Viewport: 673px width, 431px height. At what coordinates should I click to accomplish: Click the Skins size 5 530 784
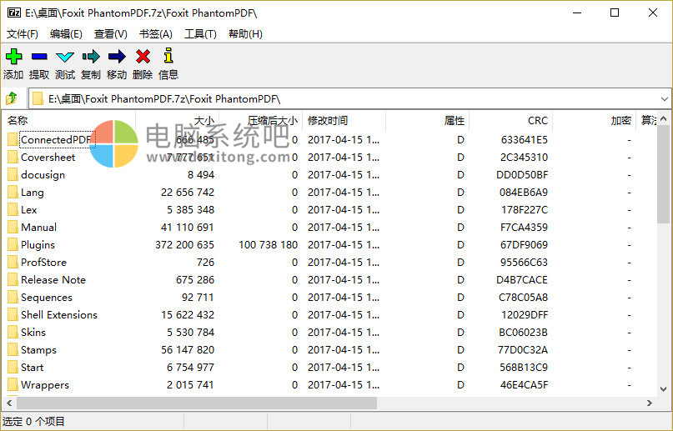(x=191, y=333)
